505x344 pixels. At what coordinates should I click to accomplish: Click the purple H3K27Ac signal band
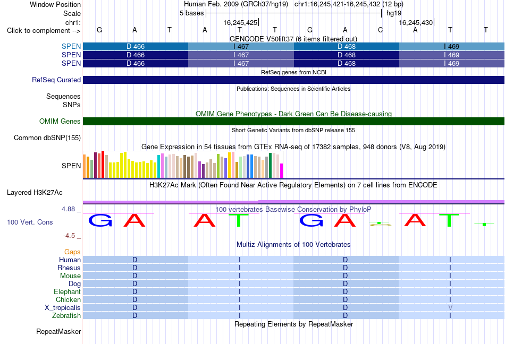click(x=294, y=202)
